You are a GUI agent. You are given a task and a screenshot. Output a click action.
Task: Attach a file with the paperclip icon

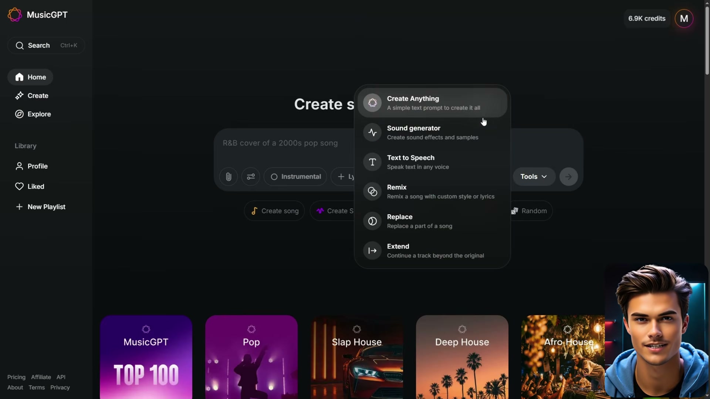click(229, 177)
